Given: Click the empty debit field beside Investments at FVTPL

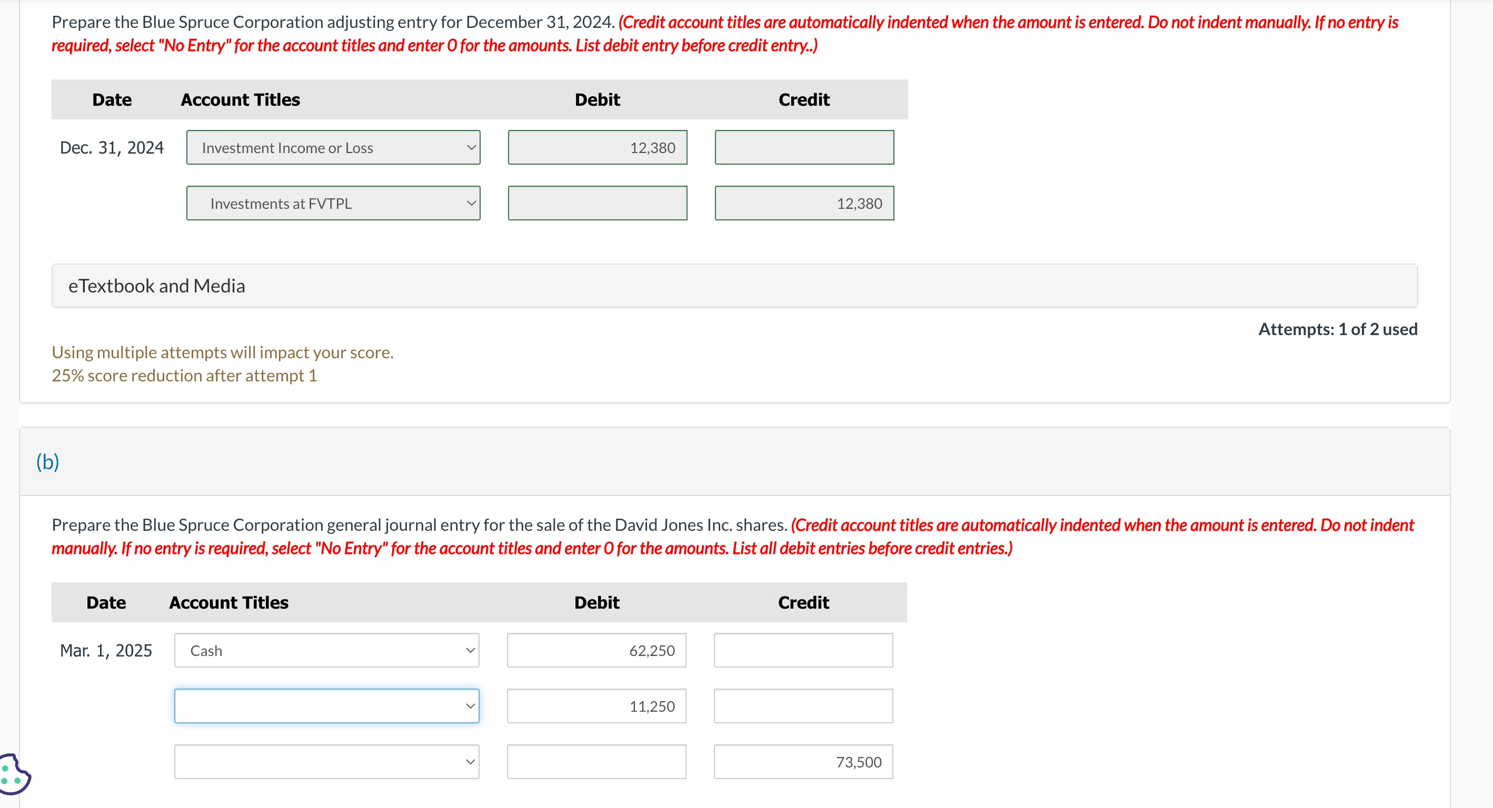Looking at the screenshot, I should click(597, 203).
